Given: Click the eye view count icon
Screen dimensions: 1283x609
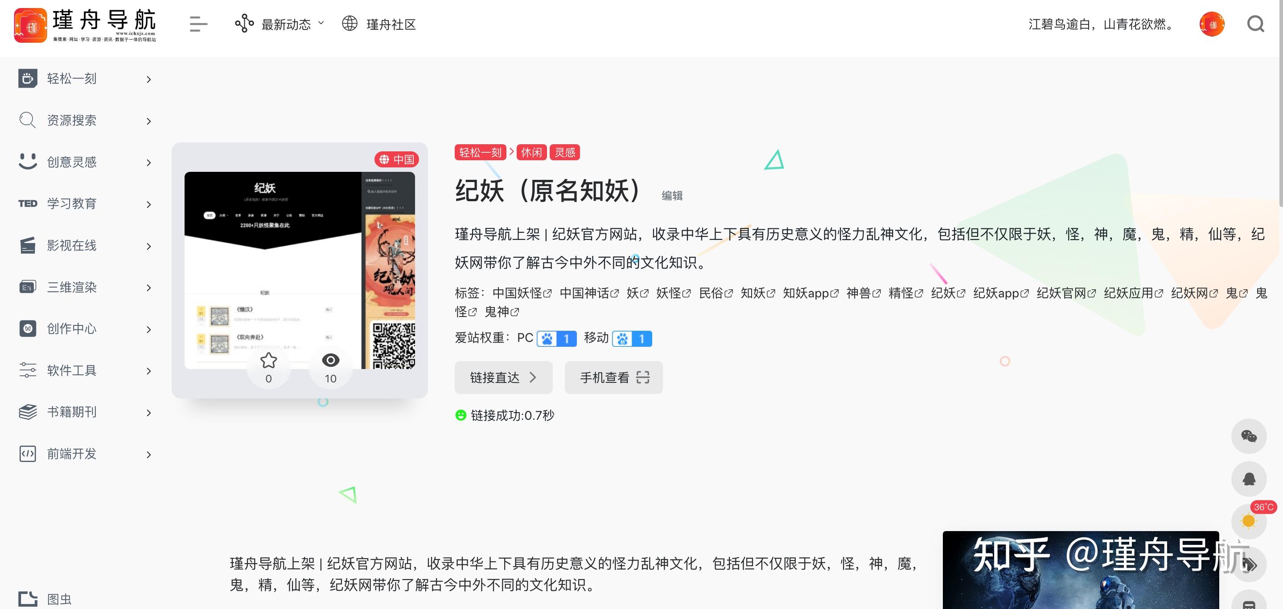Looking at the screenshot, I should click(331, 360).
